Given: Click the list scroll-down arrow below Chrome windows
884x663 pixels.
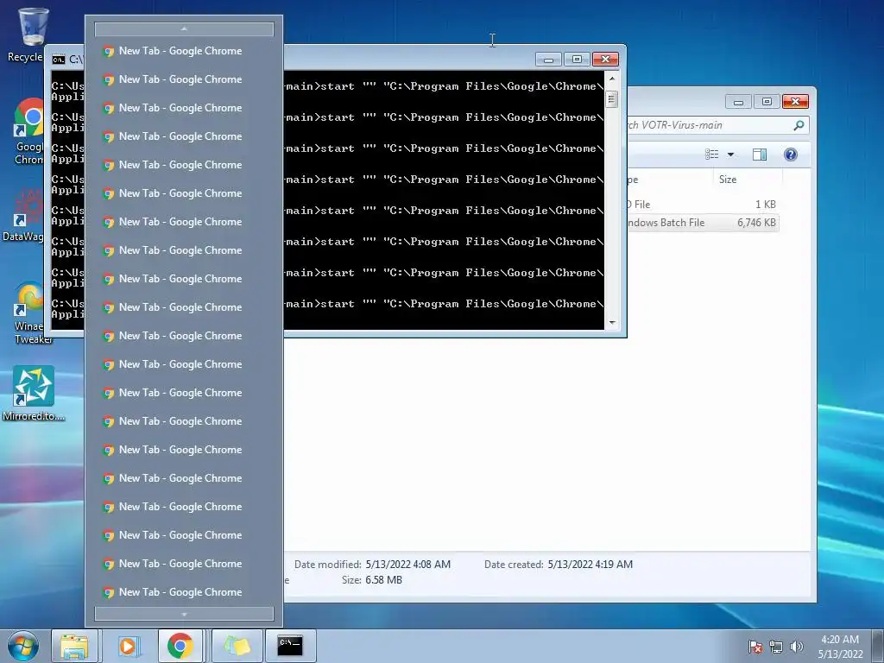Looking at the screenshot, I should [184, 614].
